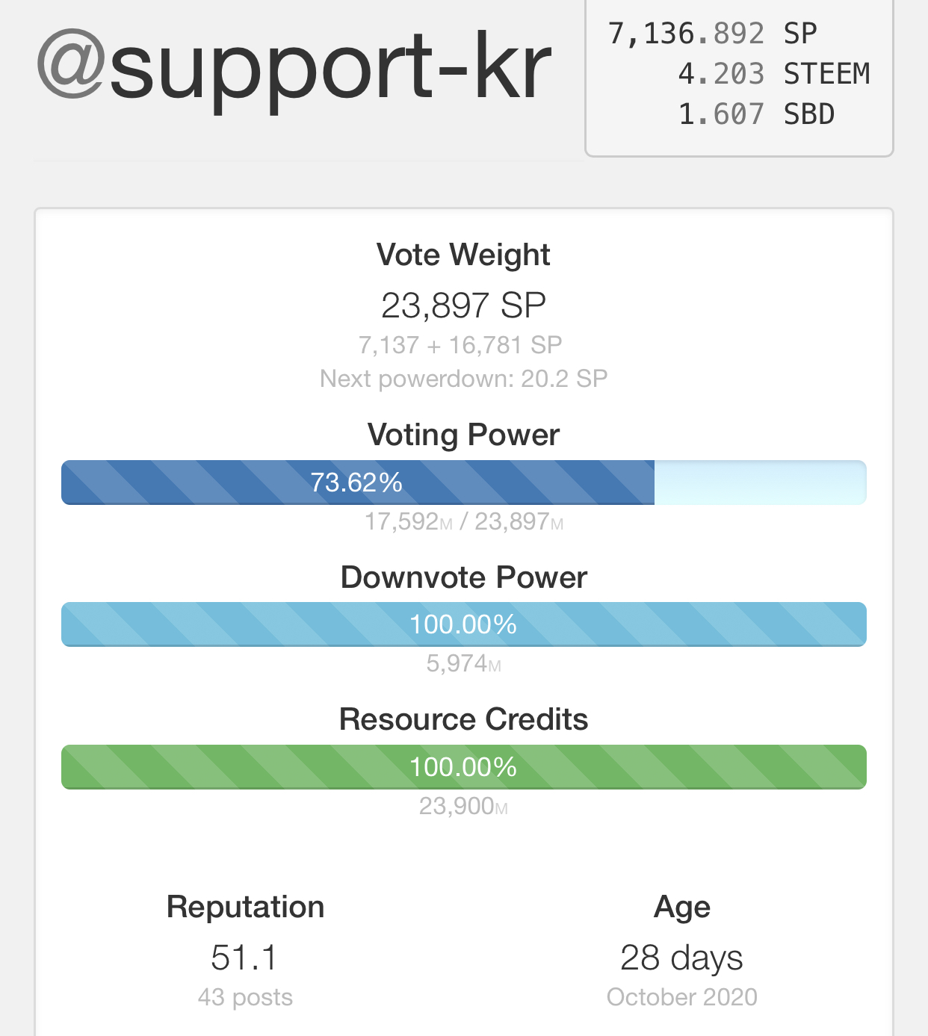Viewport: 928px width, 1036px height.
Task: Click the 5,974M downvote mana value
Action: (x=463, y=663)
